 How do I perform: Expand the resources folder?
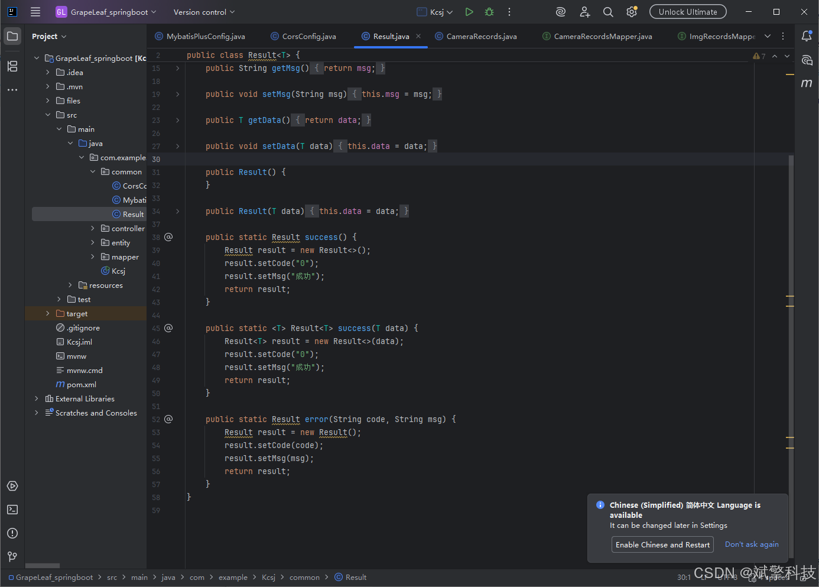pos(70,285)
